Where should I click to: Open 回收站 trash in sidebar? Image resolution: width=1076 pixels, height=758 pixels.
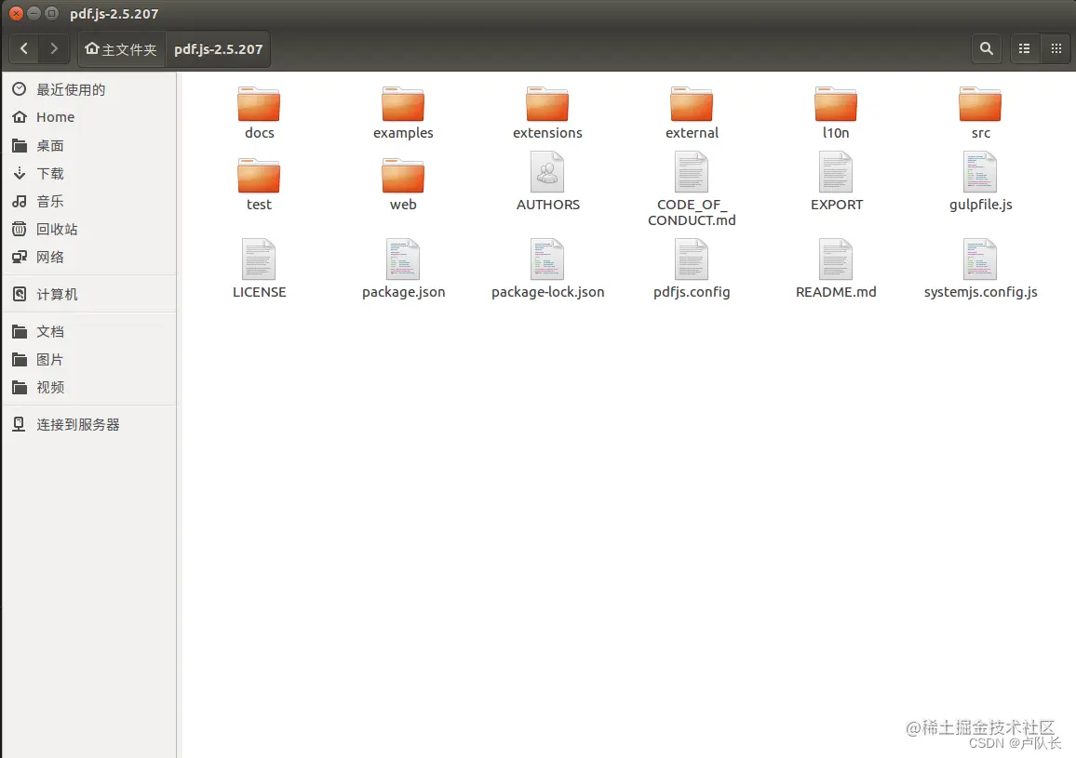tap(89, 229)
